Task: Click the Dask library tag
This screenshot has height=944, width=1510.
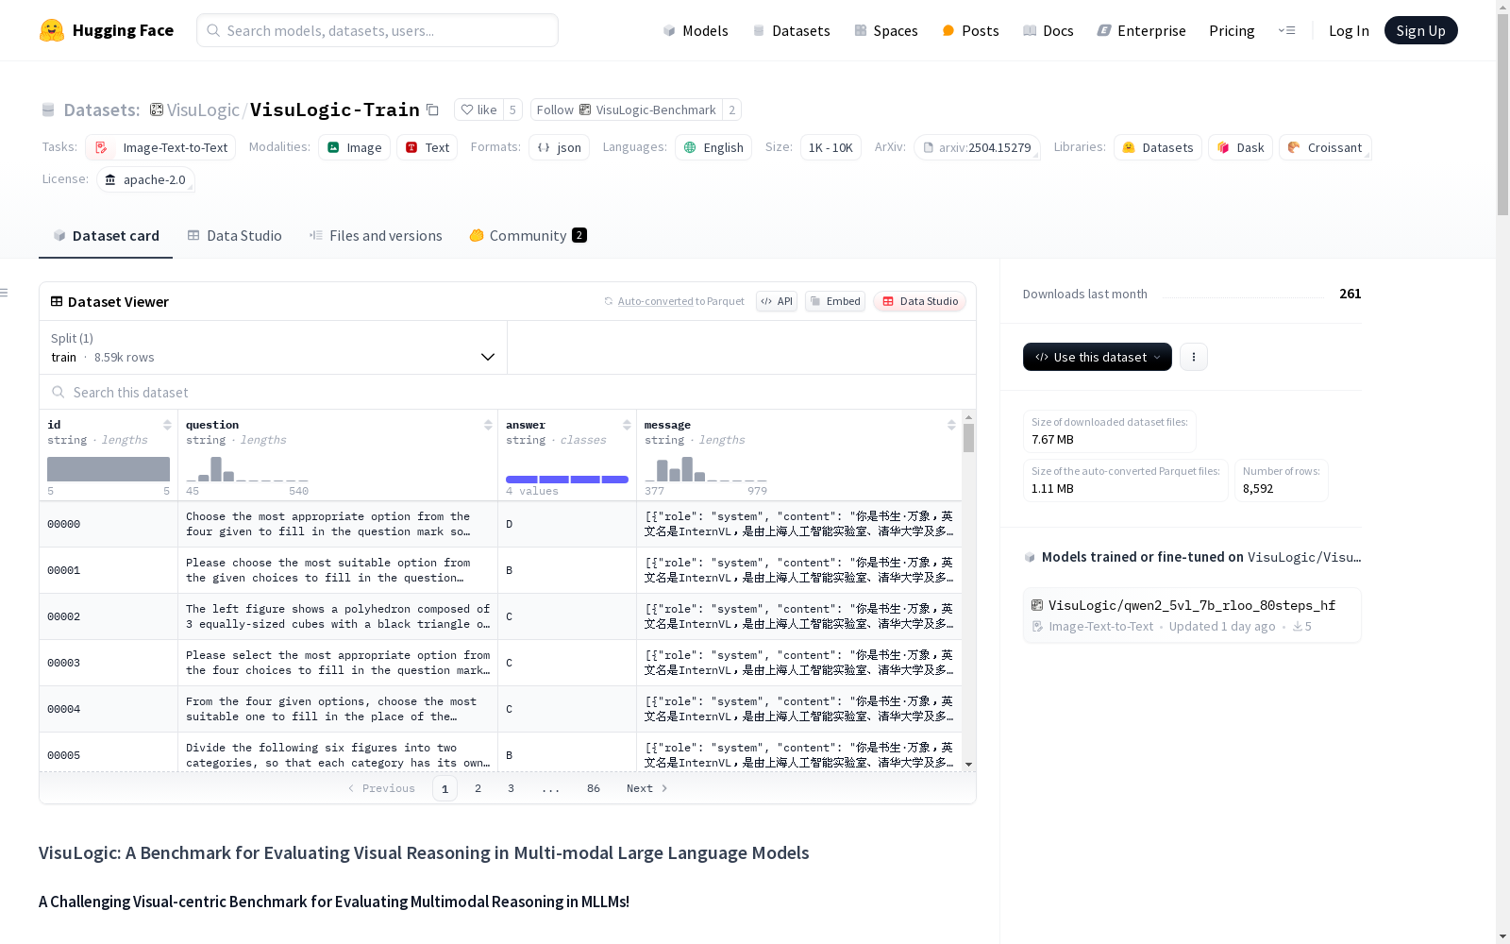Action: coord(1240,147)
